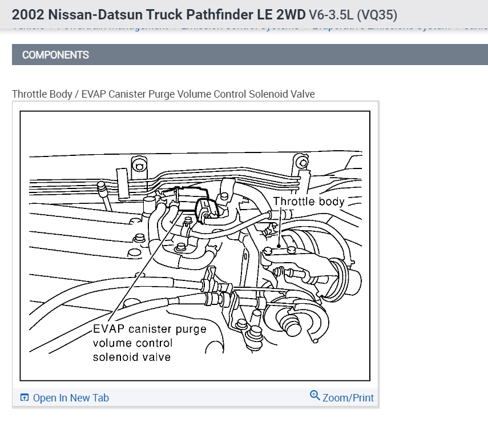Viewport: 488px width, 426px height.
Task: Select the COMPONENTS section header
Action: click(x=250, y=55)
